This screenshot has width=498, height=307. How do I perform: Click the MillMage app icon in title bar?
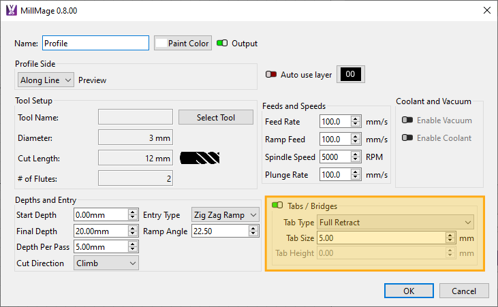click(x=11, y=10)
